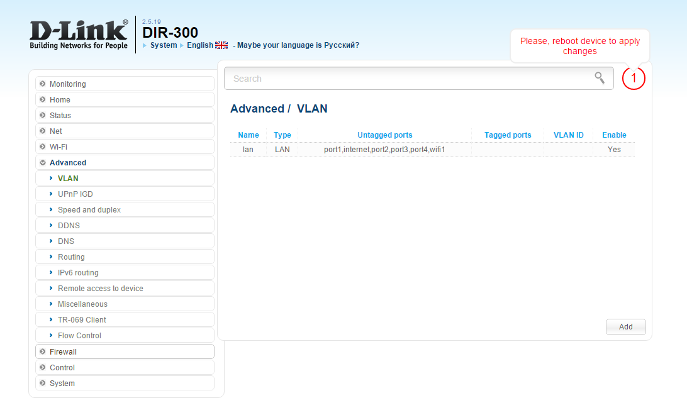Click the red notification counter circle

[634, 79]
